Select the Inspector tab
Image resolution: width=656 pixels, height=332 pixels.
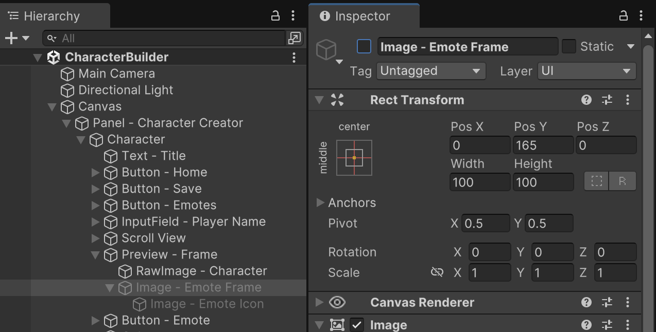click(362, 16)
